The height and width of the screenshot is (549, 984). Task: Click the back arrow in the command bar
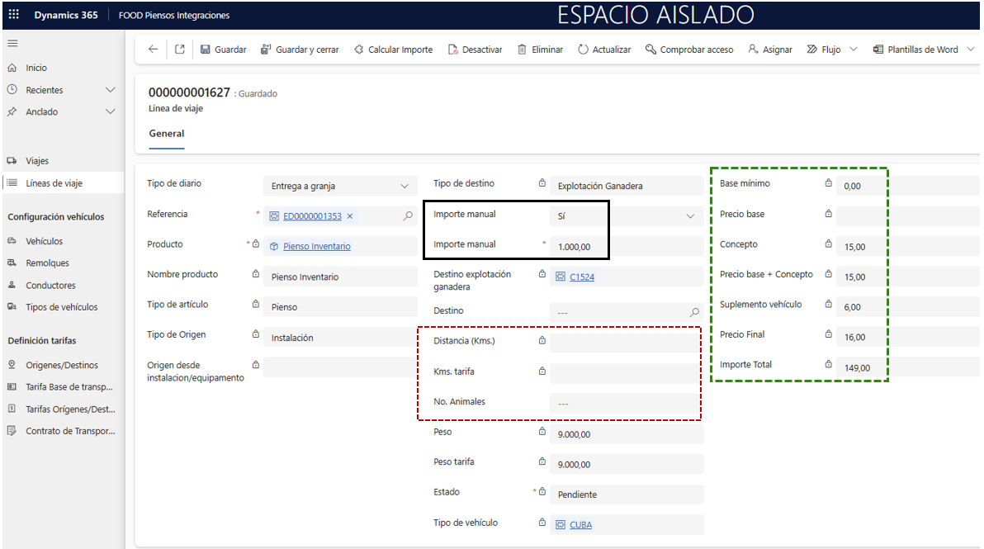(x=153, y=50)
